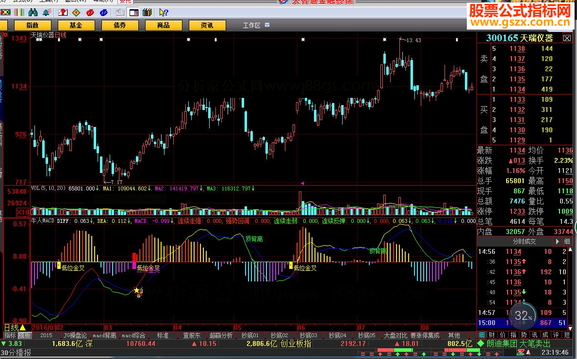The height and width of the screenshot is (359, 577).
Task: Click the cursor question mark help icon
Action: [x=164, y=13]
